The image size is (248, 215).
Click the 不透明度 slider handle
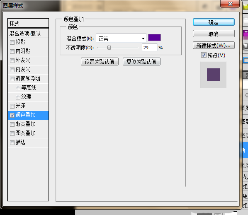pos(109,47)
